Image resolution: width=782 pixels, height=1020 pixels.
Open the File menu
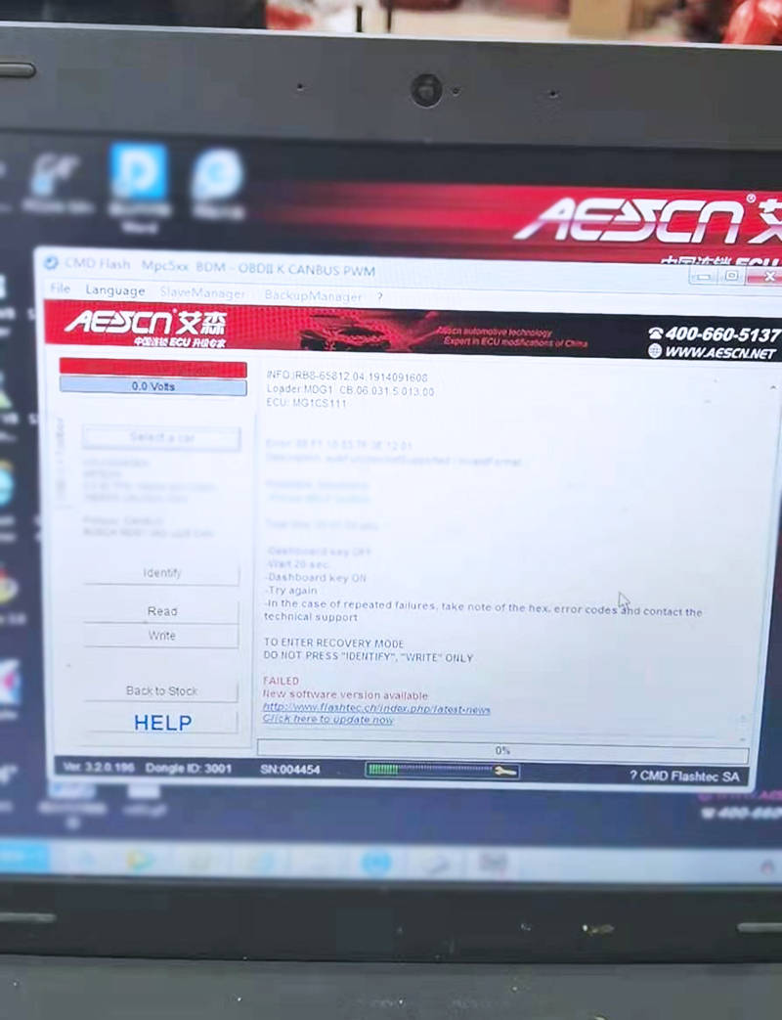click(x=61, y=289)
